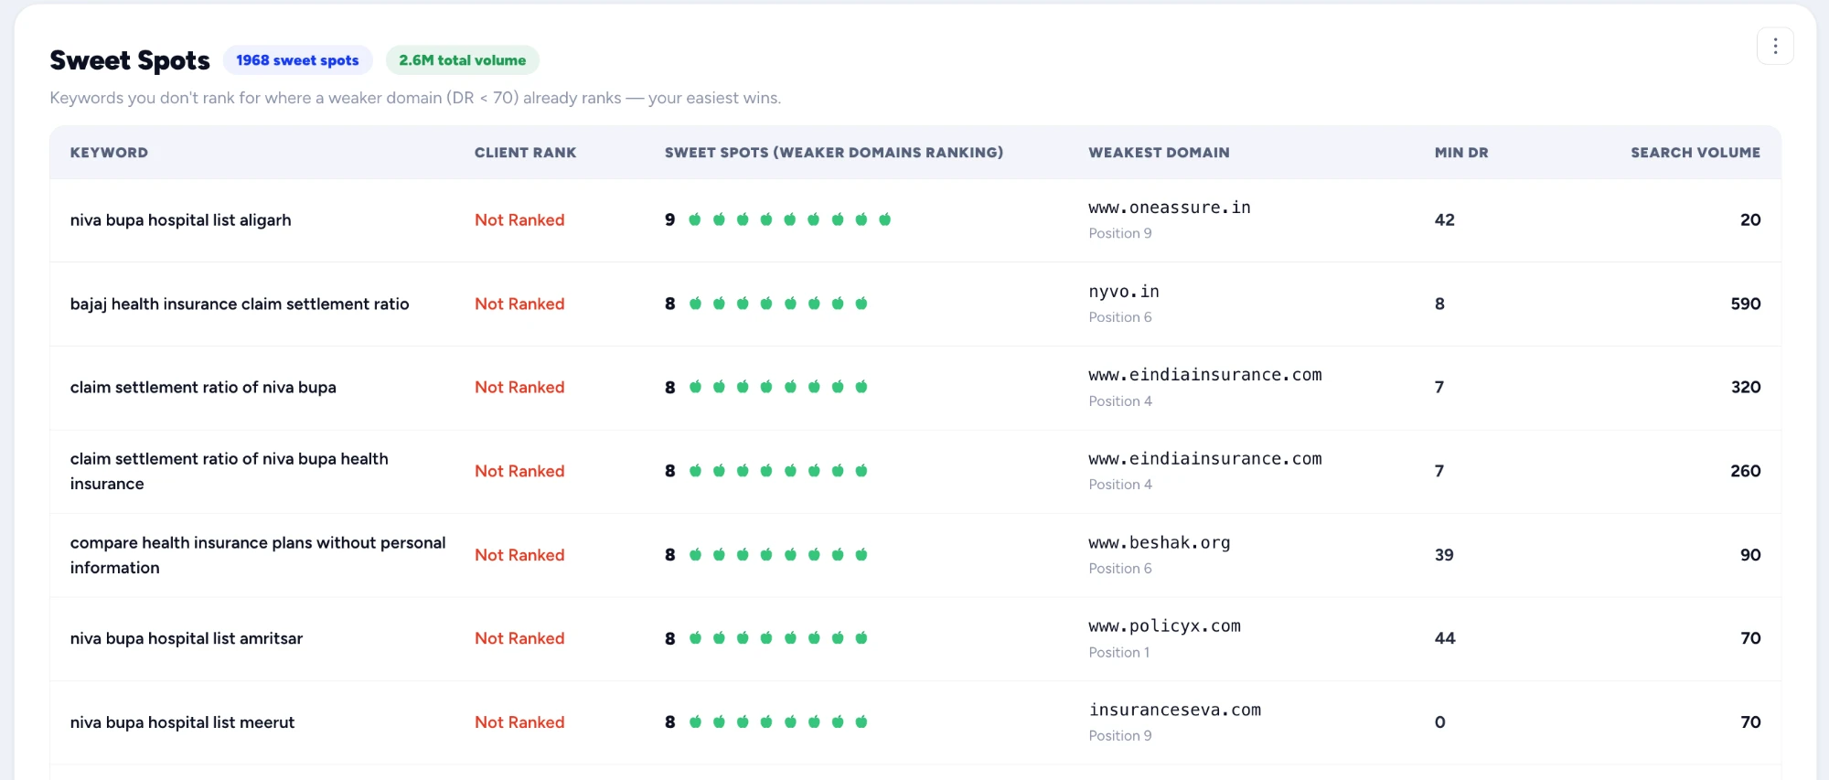This screenshot has width=1829, height=780.
Task: Select keyword claim settlement ratio of niva bupa
Action: click(x=203, y=388)
